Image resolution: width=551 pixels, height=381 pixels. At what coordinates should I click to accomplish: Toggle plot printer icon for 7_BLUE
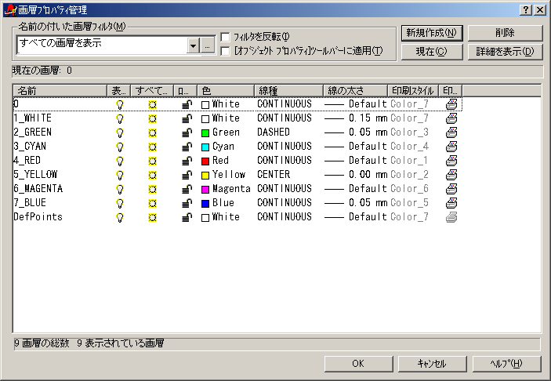pyautogui.click(x=451, y=203)
